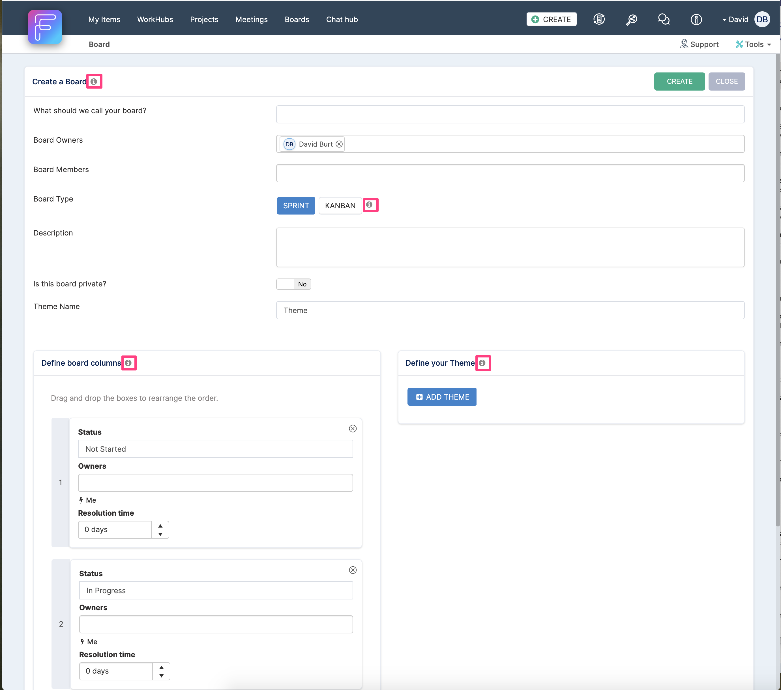Click the column 2 drag handle
The width and height of the screenshot is (781, 690).
coord(61,624)
